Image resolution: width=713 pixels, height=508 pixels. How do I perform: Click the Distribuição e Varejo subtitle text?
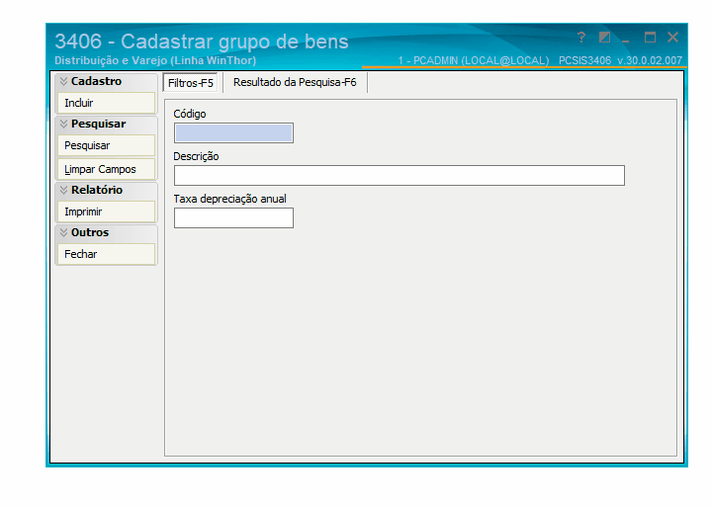coord(155,60)
